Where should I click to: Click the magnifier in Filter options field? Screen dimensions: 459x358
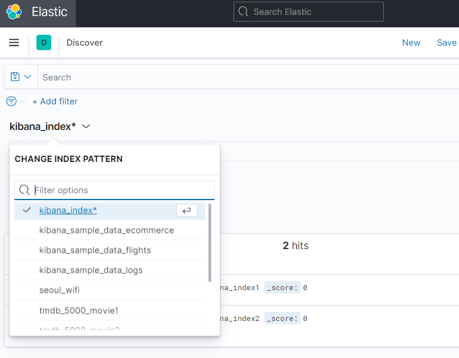click(x=24, y=190)
